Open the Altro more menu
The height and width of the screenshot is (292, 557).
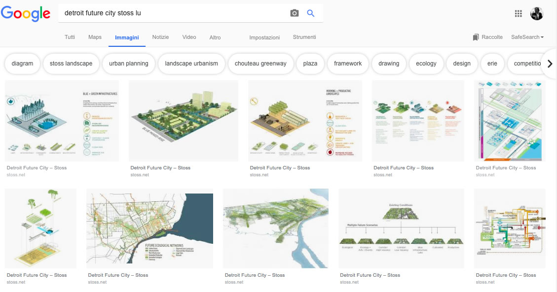(215, 37)
